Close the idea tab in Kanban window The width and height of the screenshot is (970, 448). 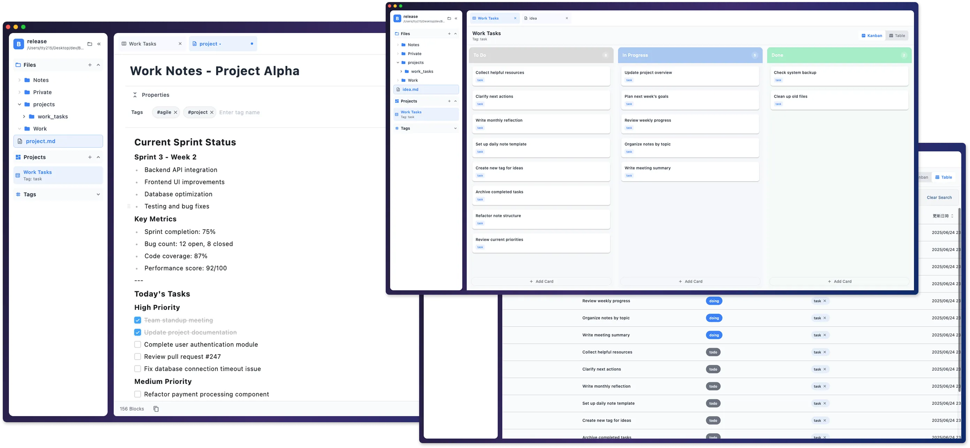click(x=567, y=18)
